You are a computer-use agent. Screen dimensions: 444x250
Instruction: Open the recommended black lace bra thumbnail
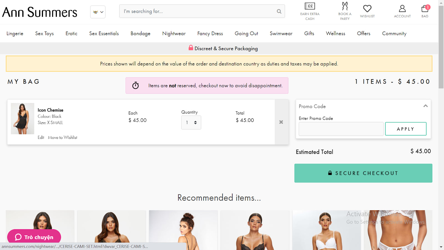click(255, 230)
